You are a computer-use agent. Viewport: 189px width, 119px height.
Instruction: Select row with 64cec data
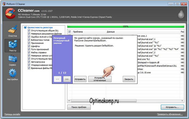pos(161,69)
